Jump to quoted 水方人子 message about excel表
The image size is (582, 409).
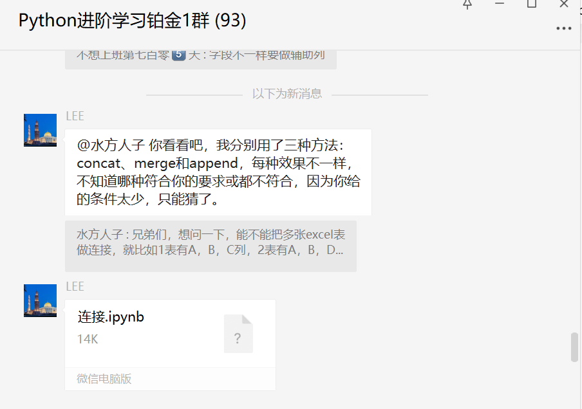pyautogui.click(x=211, y=246)
